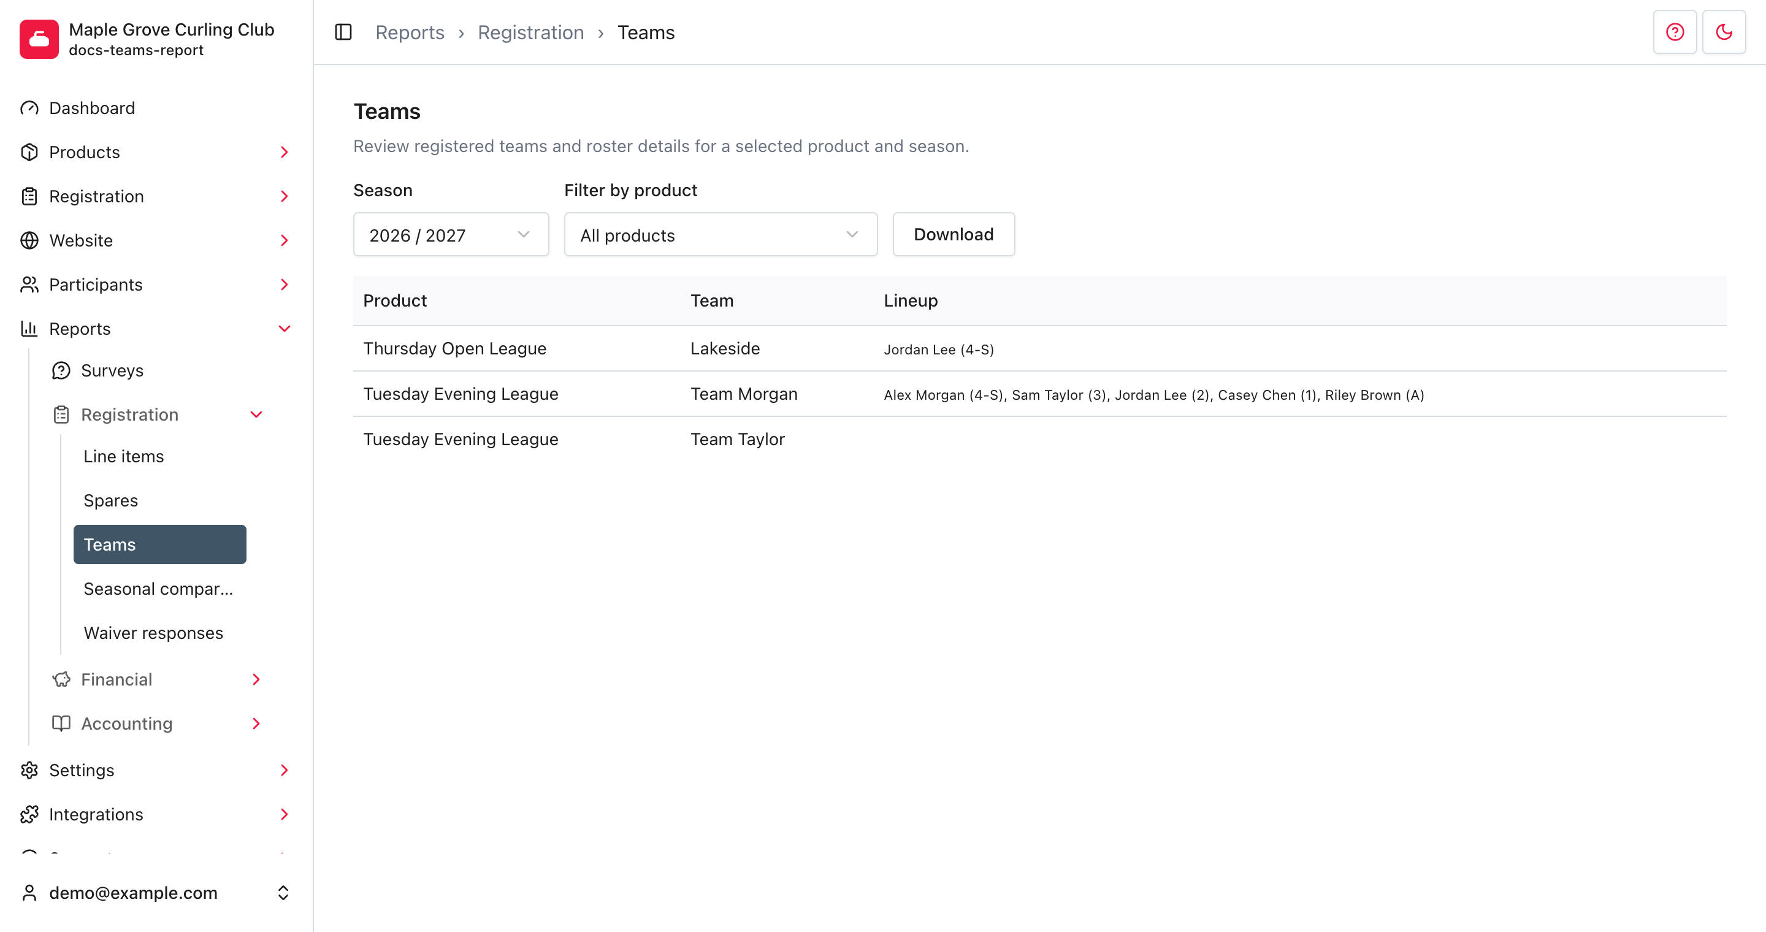Expand the Financial submenu chevron

point(256,680)
